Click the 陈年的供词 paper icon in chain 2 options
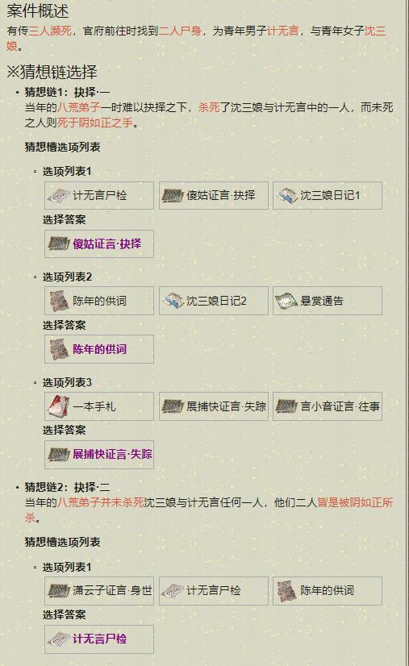 coord(286,591)
